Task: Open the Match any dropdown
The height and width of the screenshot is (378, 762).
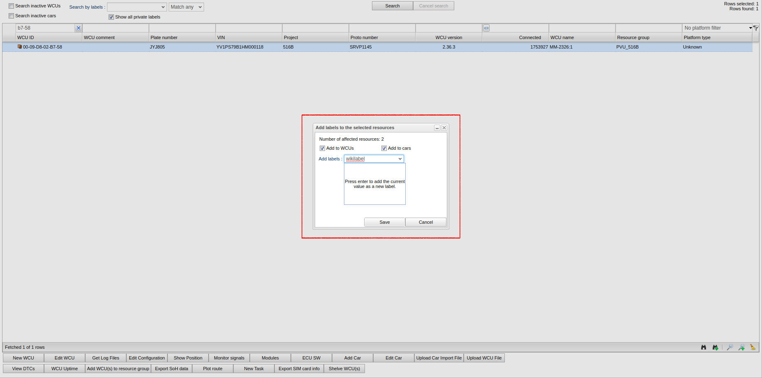Action: click(x=186, y=7)
